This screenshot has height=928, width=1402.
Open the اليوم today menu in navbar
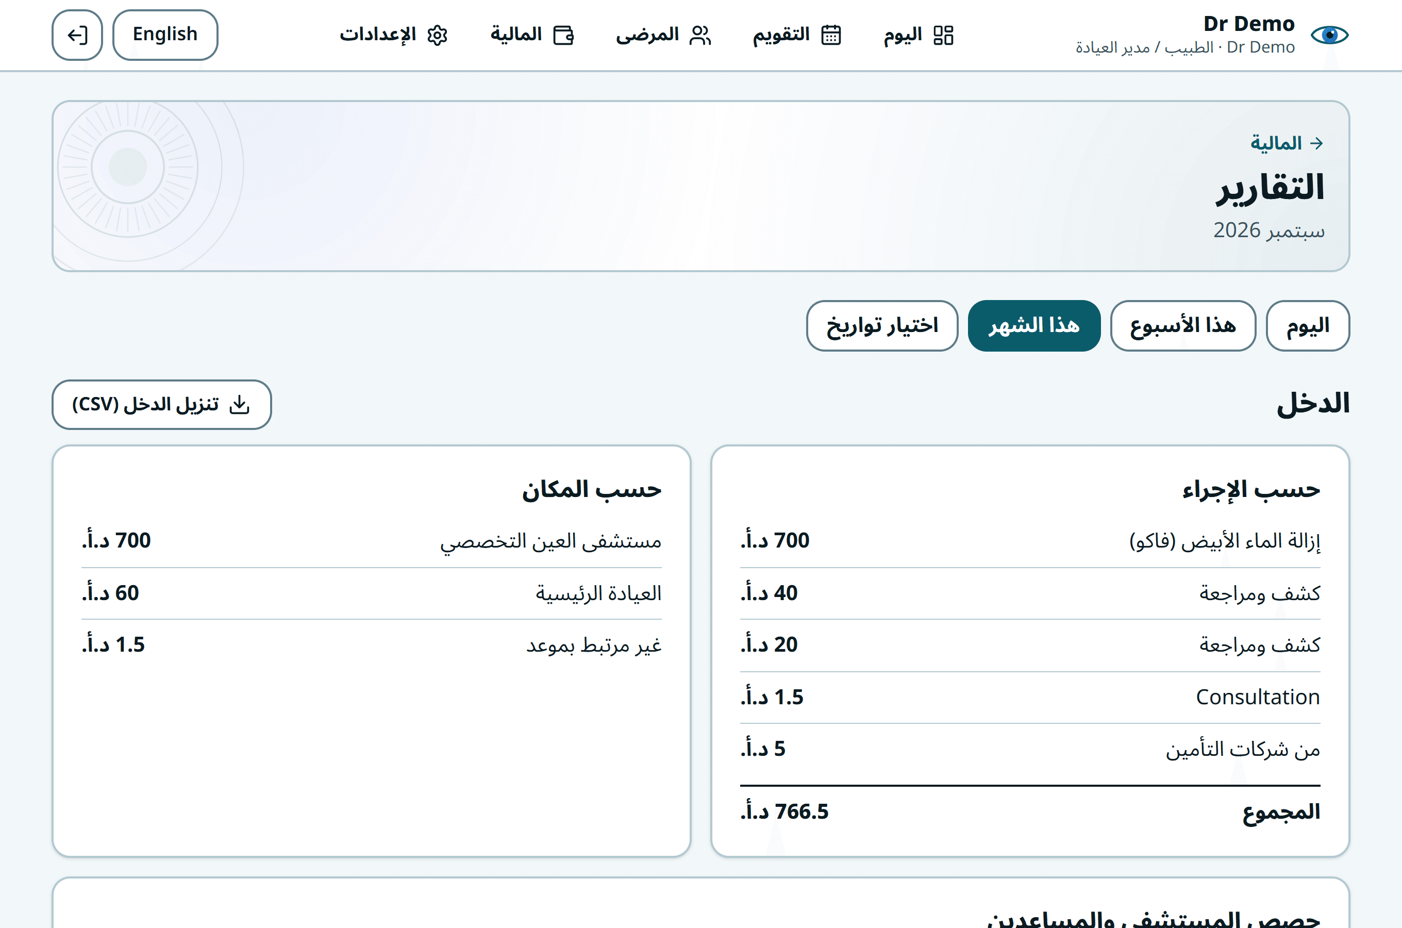(918, 35)
